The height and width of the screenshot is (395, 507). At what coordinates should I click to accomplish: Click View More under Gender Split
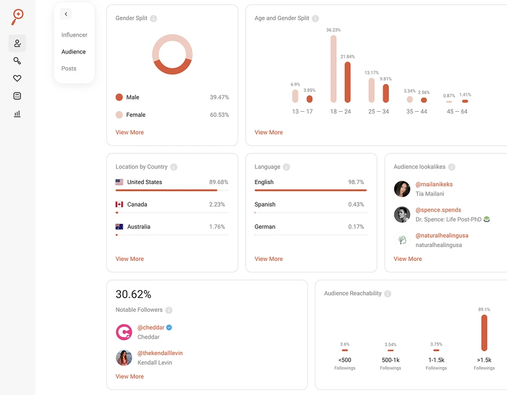pyautogui.click(x=129, y=132)
